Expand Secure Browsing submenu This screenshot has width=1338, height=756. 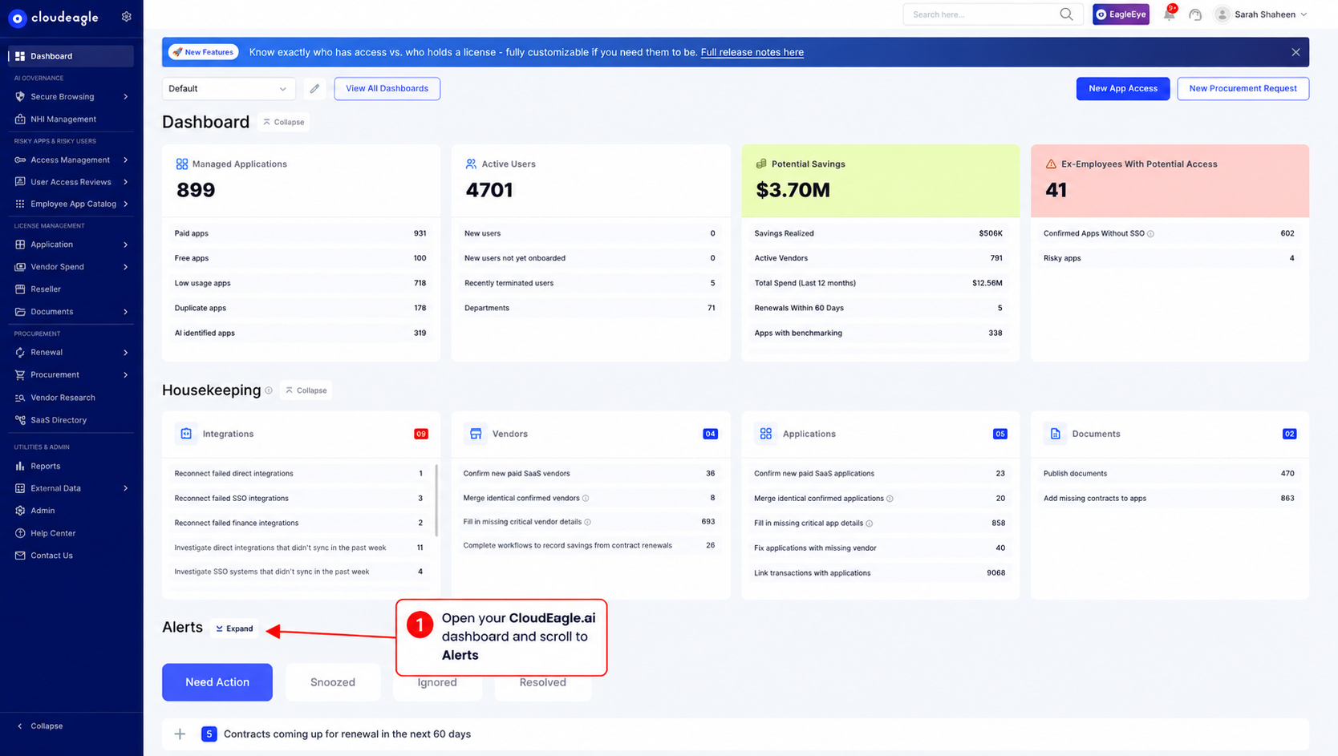coord(126,97)
